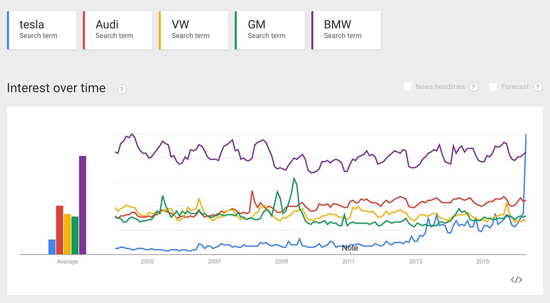Viewport: 550px width, 303px height.
Task: Select the tesla search term card
Action: tap(42, 30)
